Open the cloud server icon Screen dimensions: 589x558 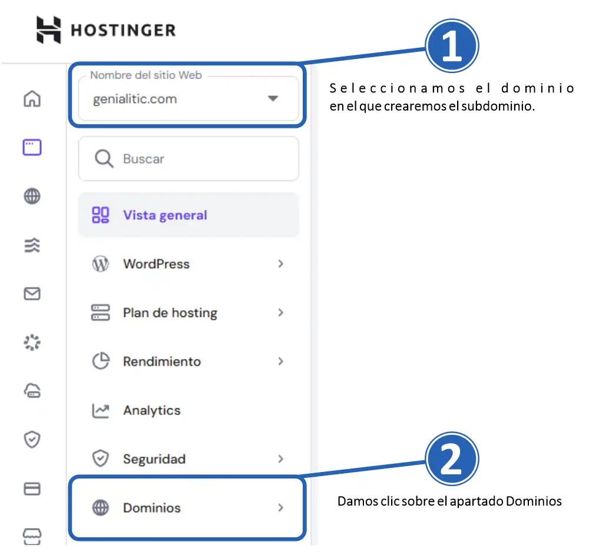coord(32,391)
